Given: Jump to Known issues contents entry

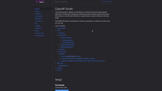Looking at the screenshot, I should point(62,52).
